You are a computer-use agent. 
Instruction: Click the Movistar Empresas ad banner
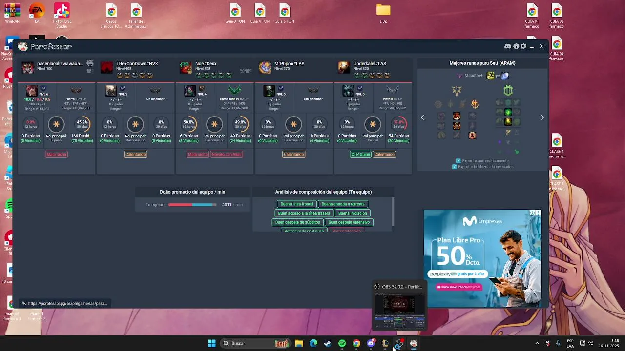(482, 258)
